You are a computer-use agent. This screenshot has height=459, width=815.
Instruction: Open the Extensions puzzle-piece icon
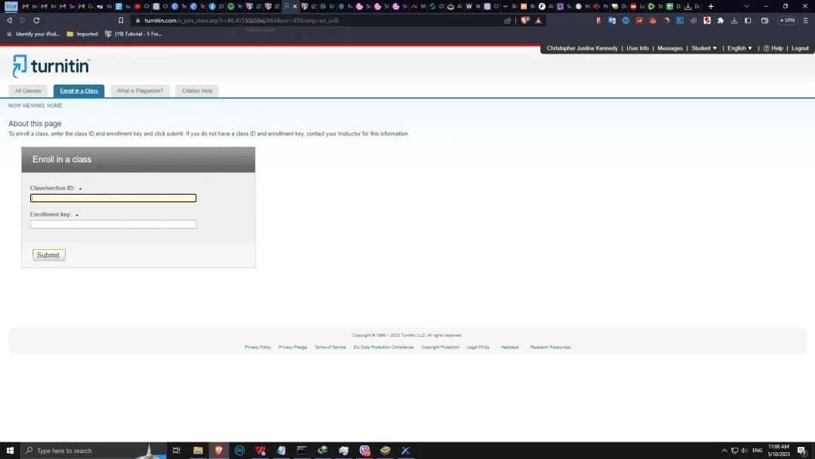point(721,20)
